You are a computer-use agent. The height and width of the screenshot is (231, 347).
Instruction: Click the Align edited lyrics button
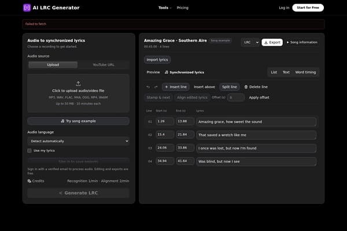(192, 98)
